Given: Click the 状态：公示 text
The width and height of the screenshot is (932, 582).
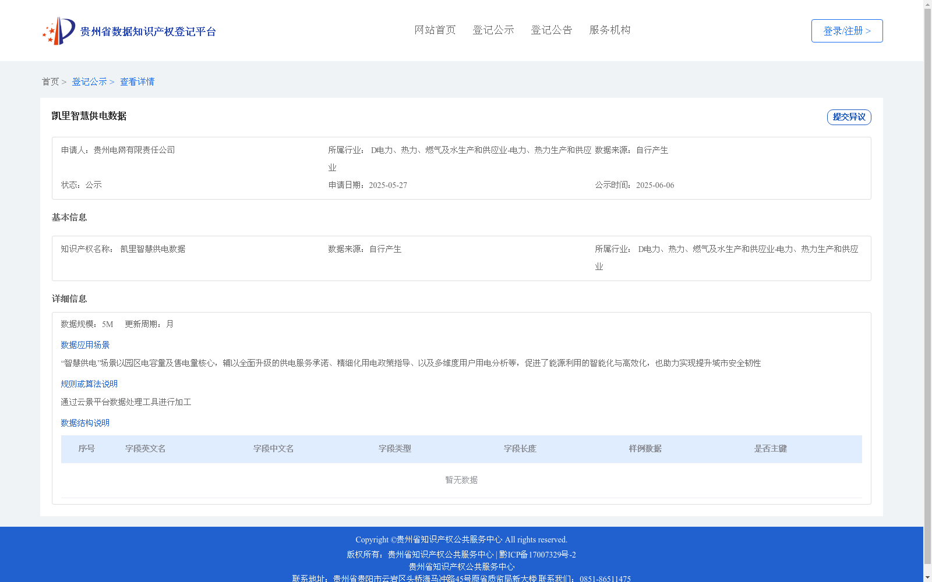Looking at the screenshot, I should click(x=82, y=185).
